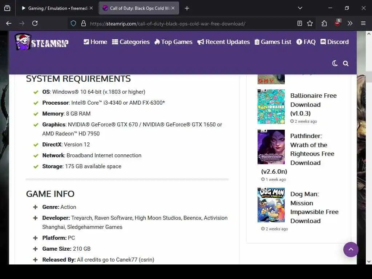This screenshot has height=279, width=372.
Task: Open the partially visible top sidebar thumbnail
Action: [271, 79]
